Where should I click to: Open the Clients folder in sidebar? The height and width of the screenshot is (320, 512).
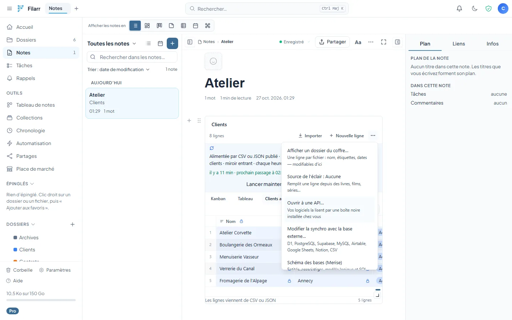[27, 250]
